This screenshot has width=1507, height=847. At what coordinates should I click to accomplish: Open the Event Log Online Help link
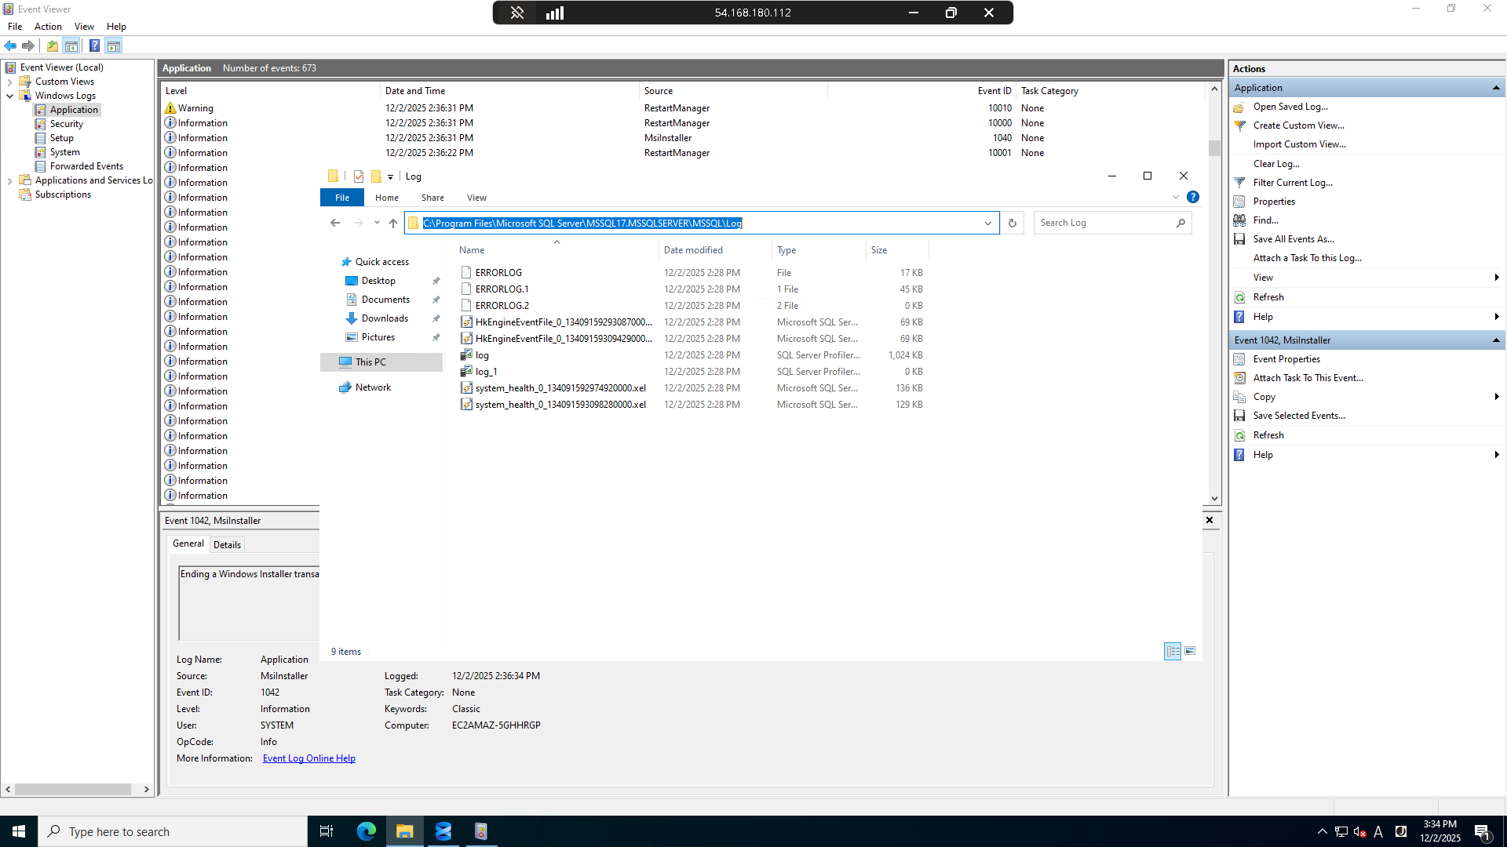(309, 758)
